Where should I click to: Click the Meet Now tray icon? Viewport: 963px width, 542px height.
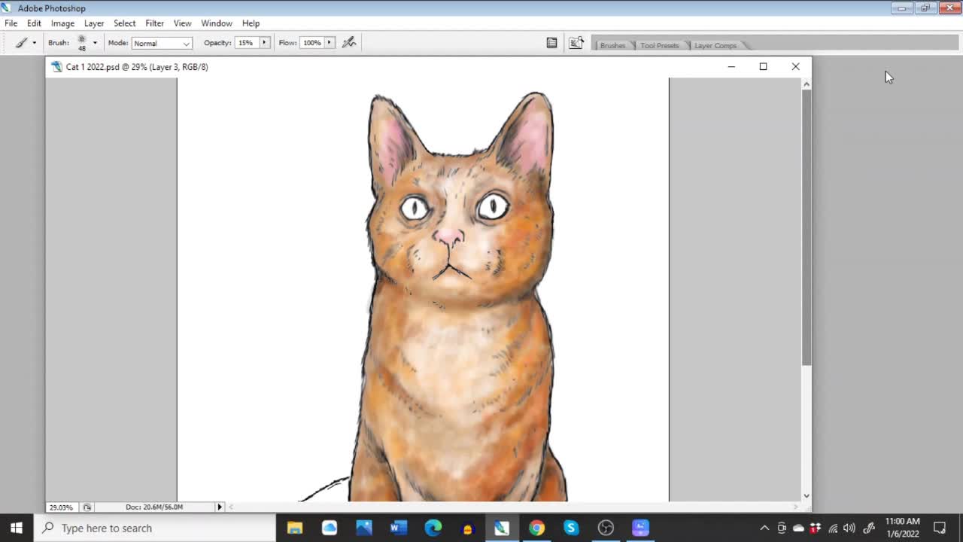(x=782, y=528)
